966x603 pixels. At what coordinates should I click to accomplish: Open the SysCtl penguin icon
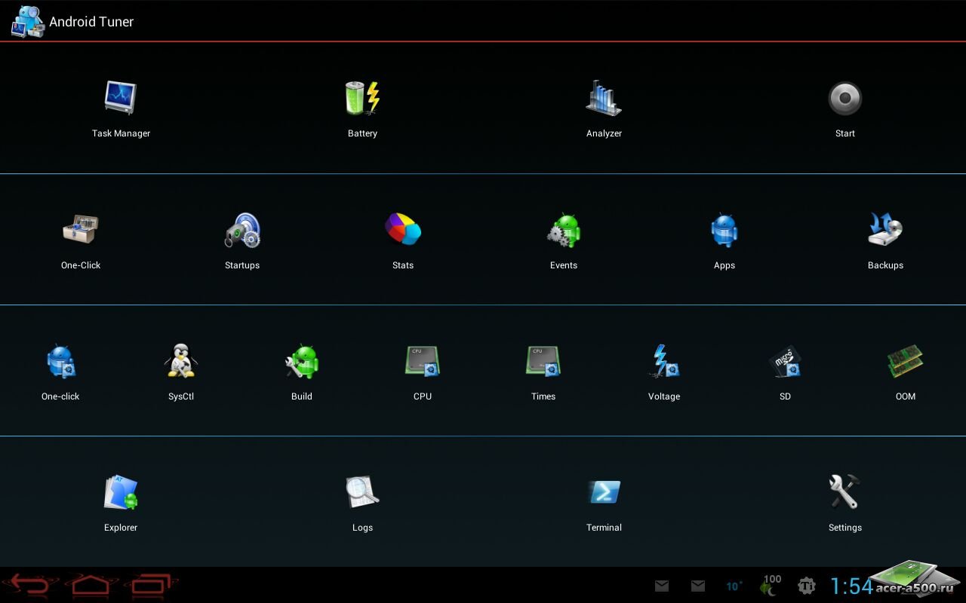coord(181,362)
